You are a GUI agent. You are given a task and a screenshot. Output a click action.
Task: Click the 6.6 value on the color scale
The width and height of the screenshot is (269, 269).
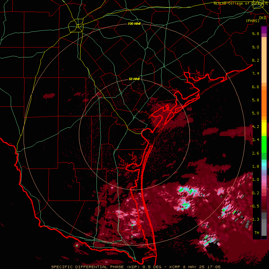coord(256,87)
